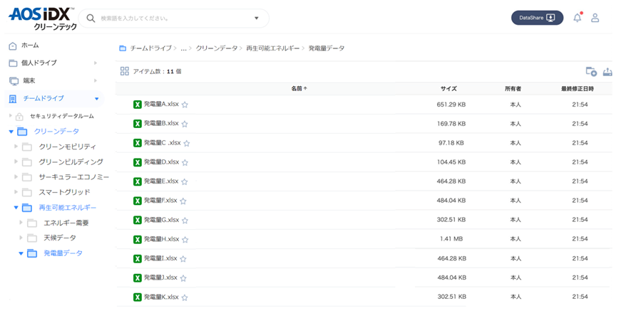Star the file 発電量D.xlsx
Screen dimensions: 621x323
(x=185, y=162)
